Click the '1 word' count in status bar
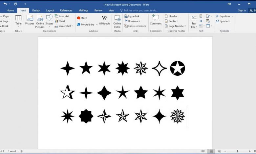The height and width of the screenshot is (154, 256). [x=12, y=151]
